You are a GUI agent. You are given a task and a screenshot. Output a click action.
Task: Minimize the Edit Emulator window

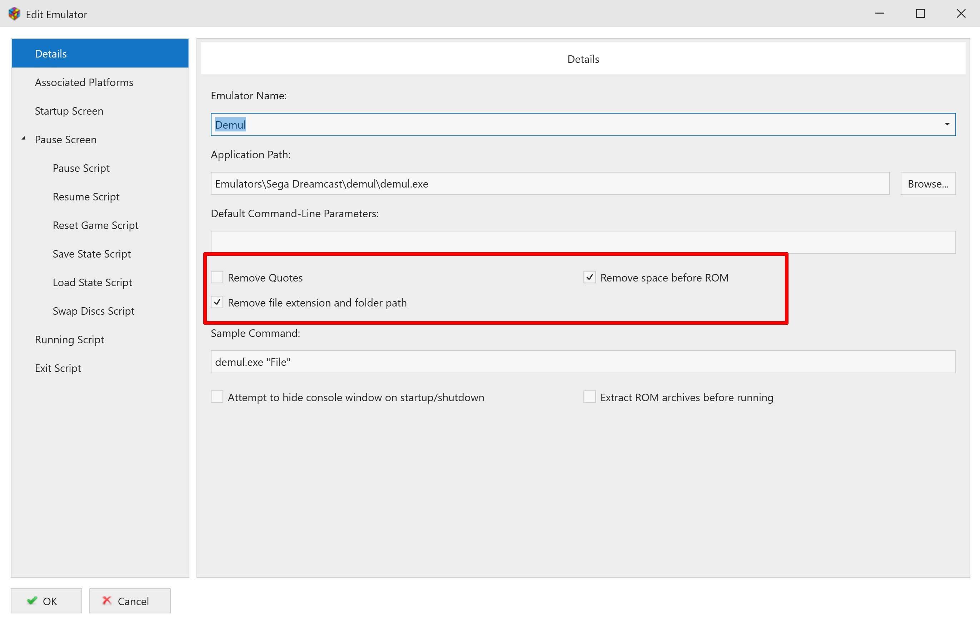click(x=880, y=14)
